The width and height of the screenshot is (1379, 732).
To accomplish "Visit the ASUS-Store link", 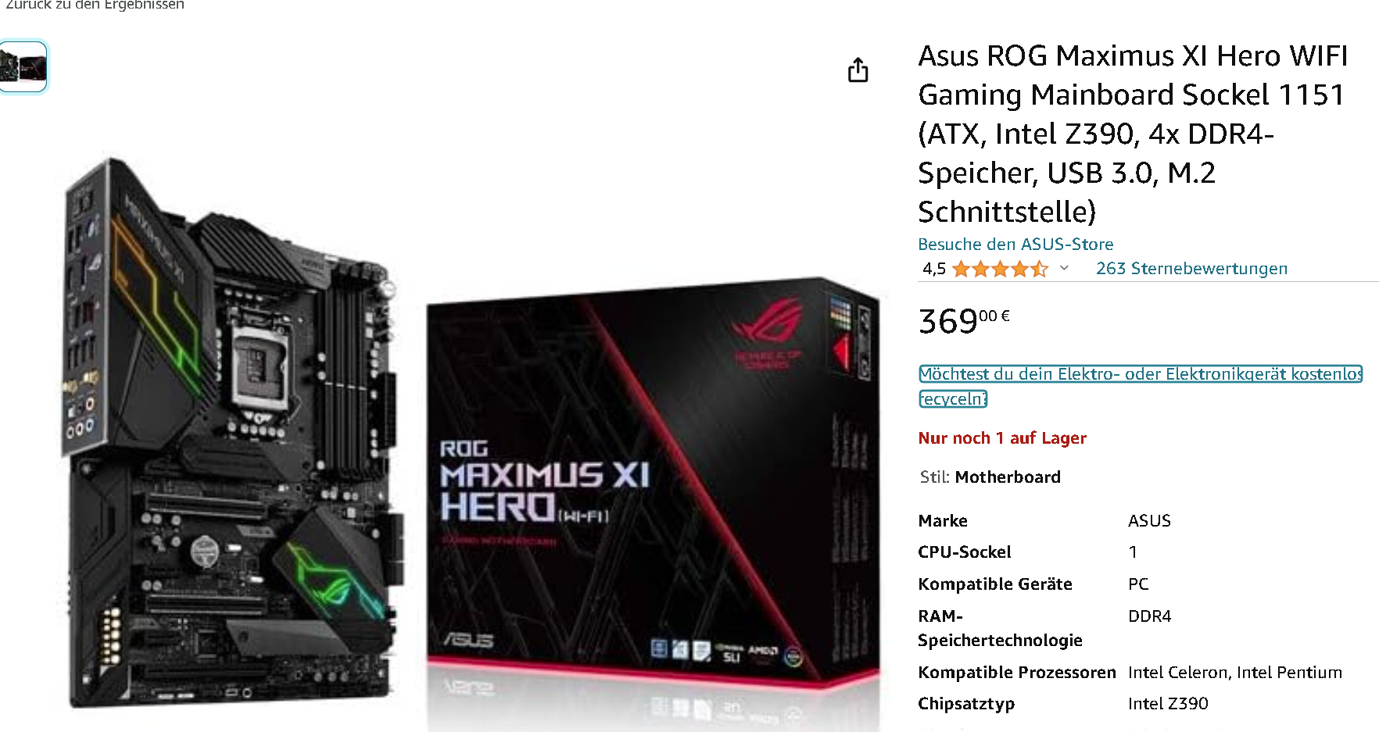I will [x=1015, y=244].
